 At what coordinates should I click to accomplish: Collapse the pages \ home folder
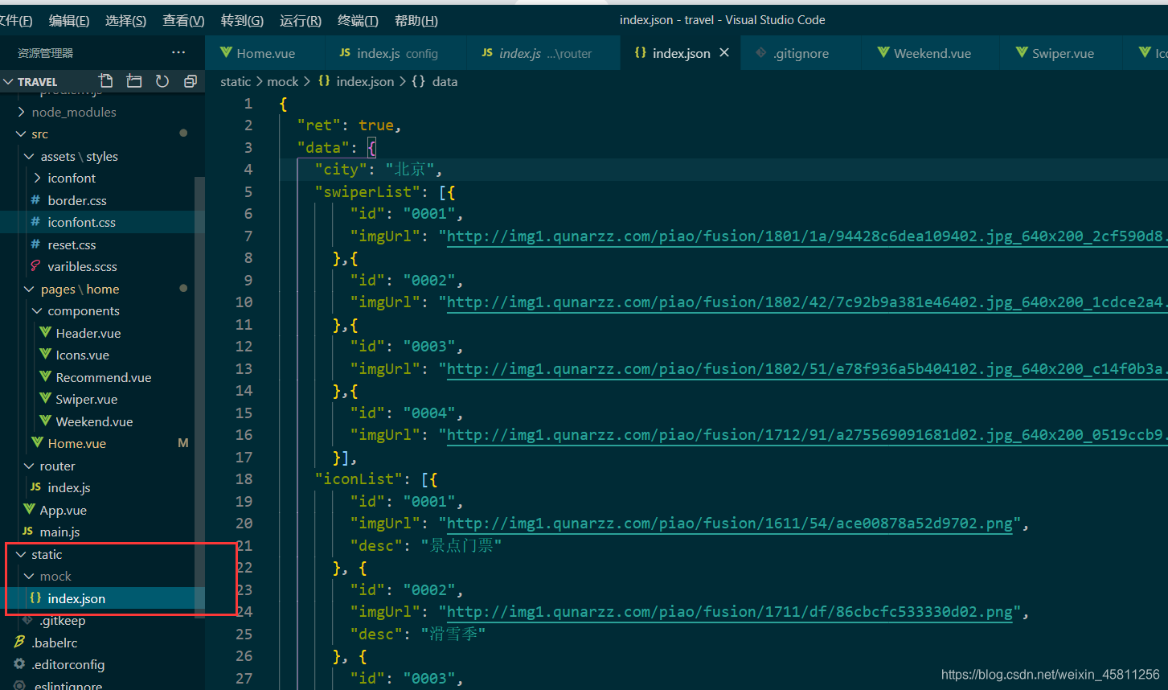[x=30, y=289]
